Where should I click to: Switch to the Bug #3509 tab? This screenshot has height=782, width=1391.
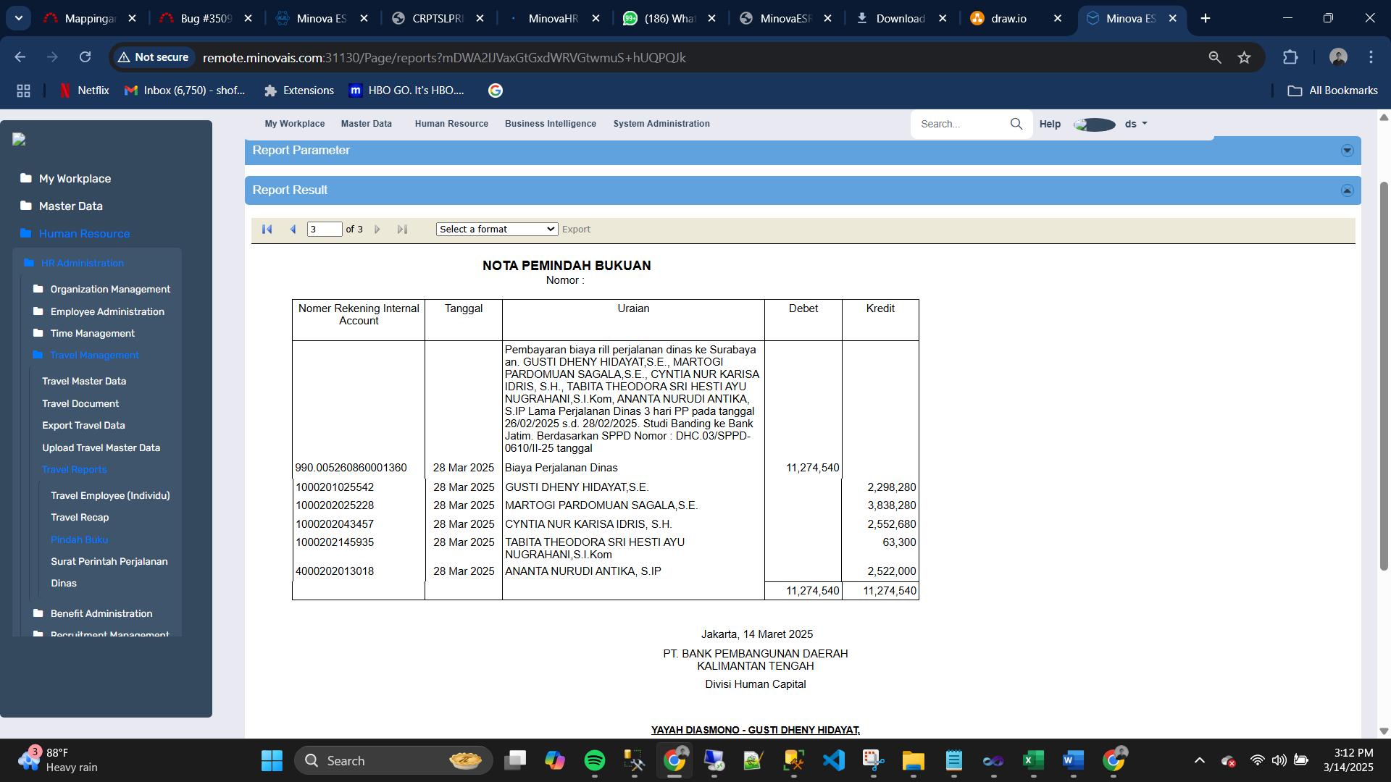tap(206, 18)
